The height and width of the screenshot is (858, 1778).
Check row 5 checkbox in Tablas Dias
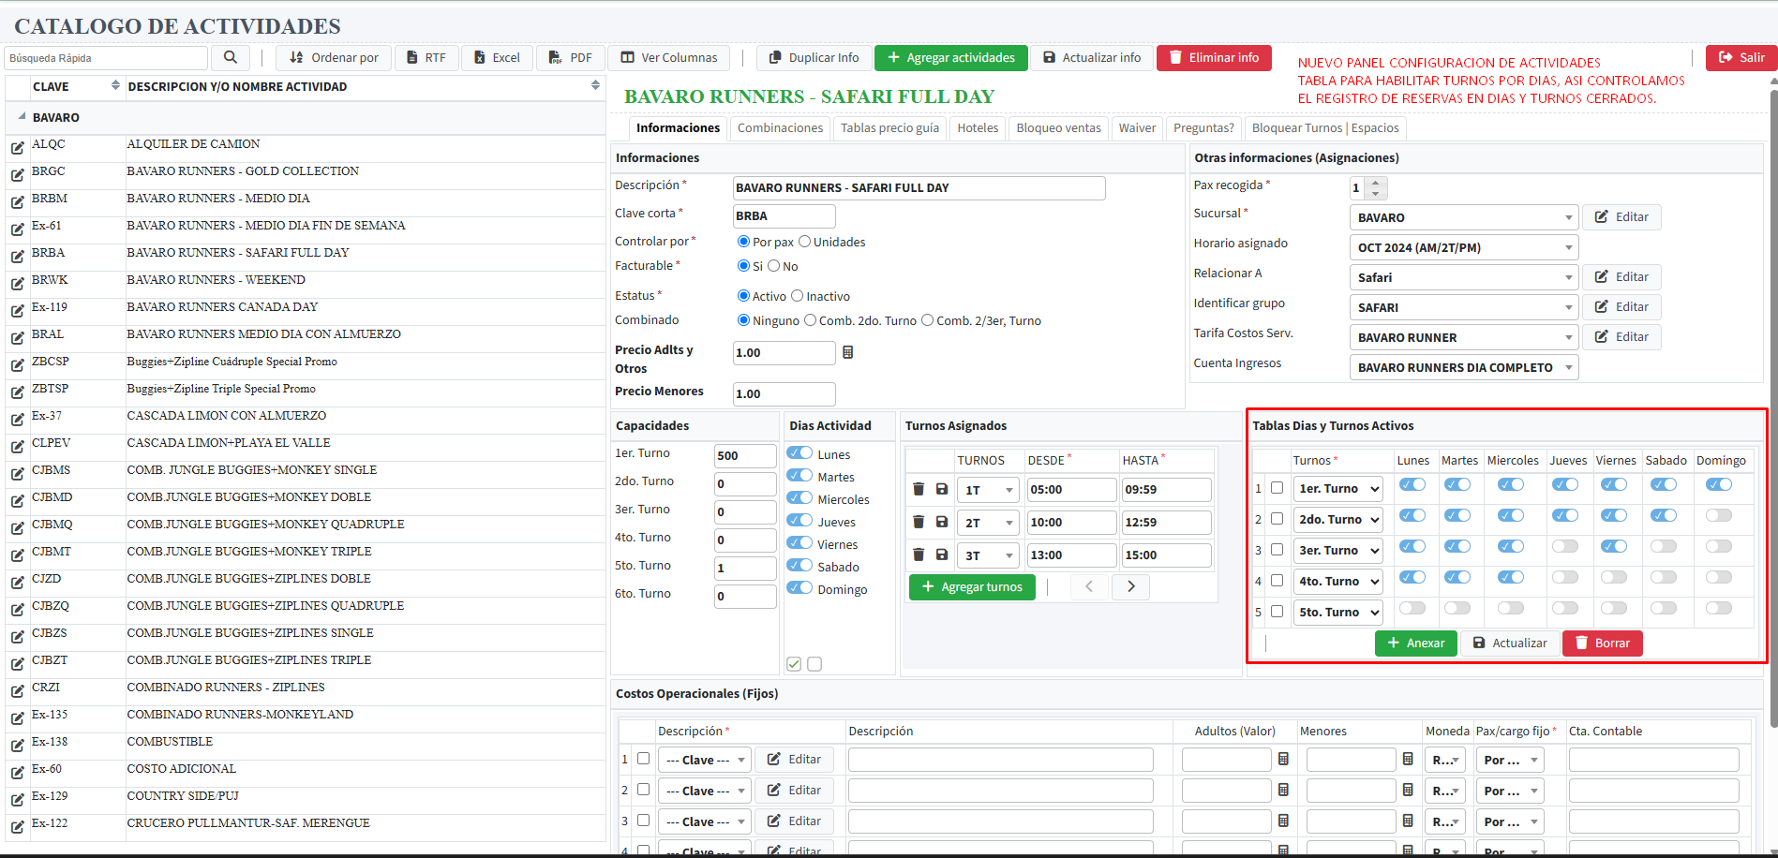[1277, 612]
